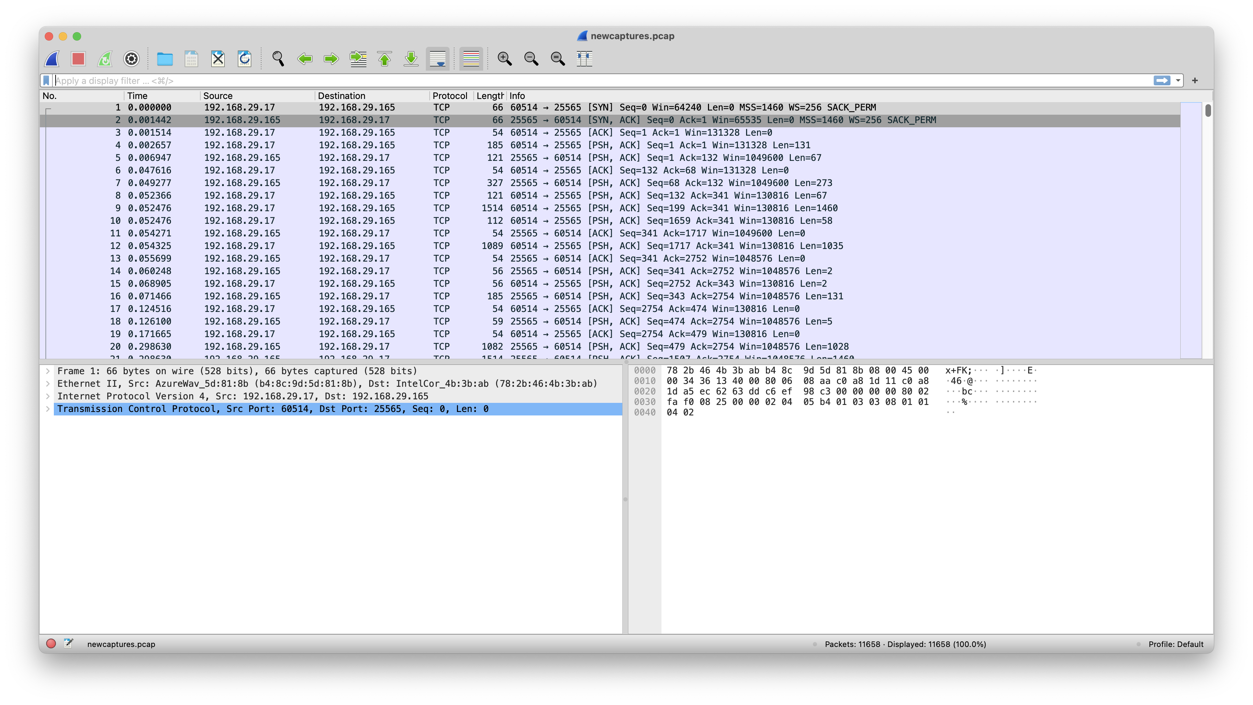The image size is (1253, 705).
Task: Expand Frame 1 details row
Action: pos(48,371)
